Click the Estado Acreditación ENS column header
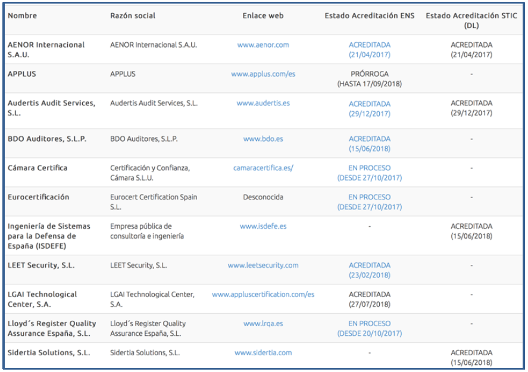Image resolution: width=528 pixels, height=372 pixels. (x=369, y=16)
